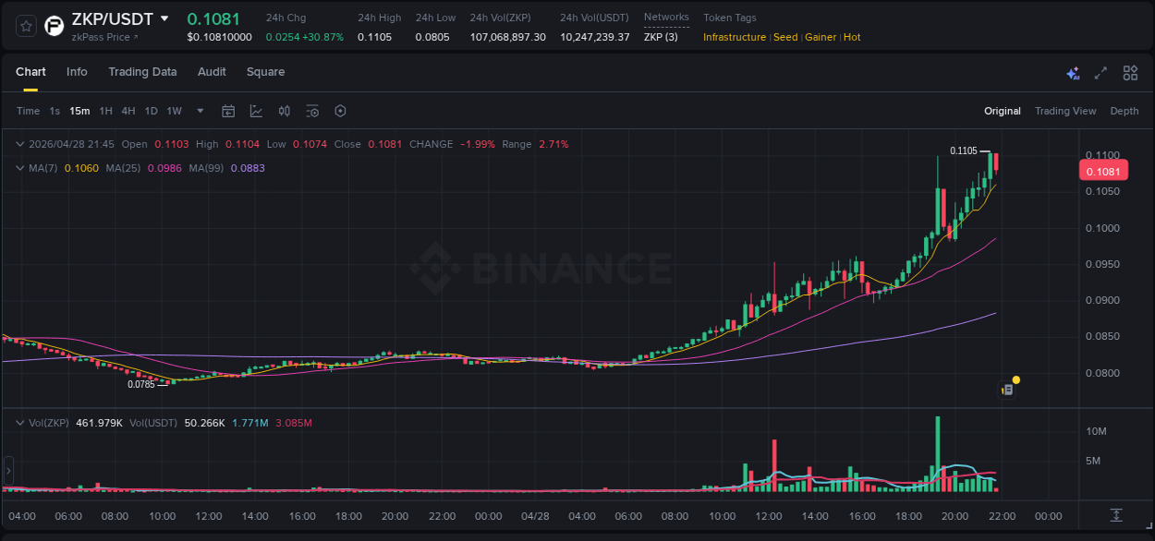Click the Seed token tag
Screen dimensions: 1155x541
tap(785, 37)
